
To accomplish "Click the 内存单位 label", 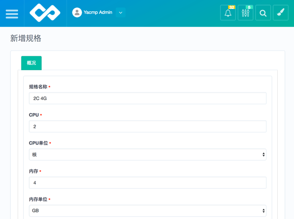I will 38,199.
